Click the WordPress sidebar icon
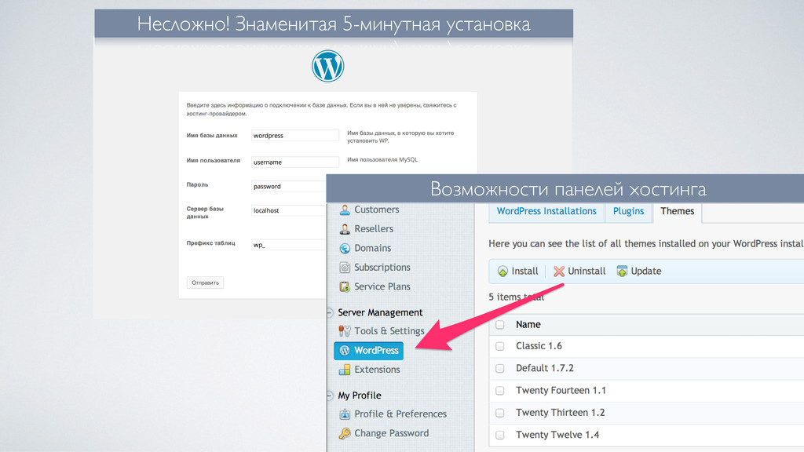The height and width of the screenshot is (452, 804). [345, 351]
